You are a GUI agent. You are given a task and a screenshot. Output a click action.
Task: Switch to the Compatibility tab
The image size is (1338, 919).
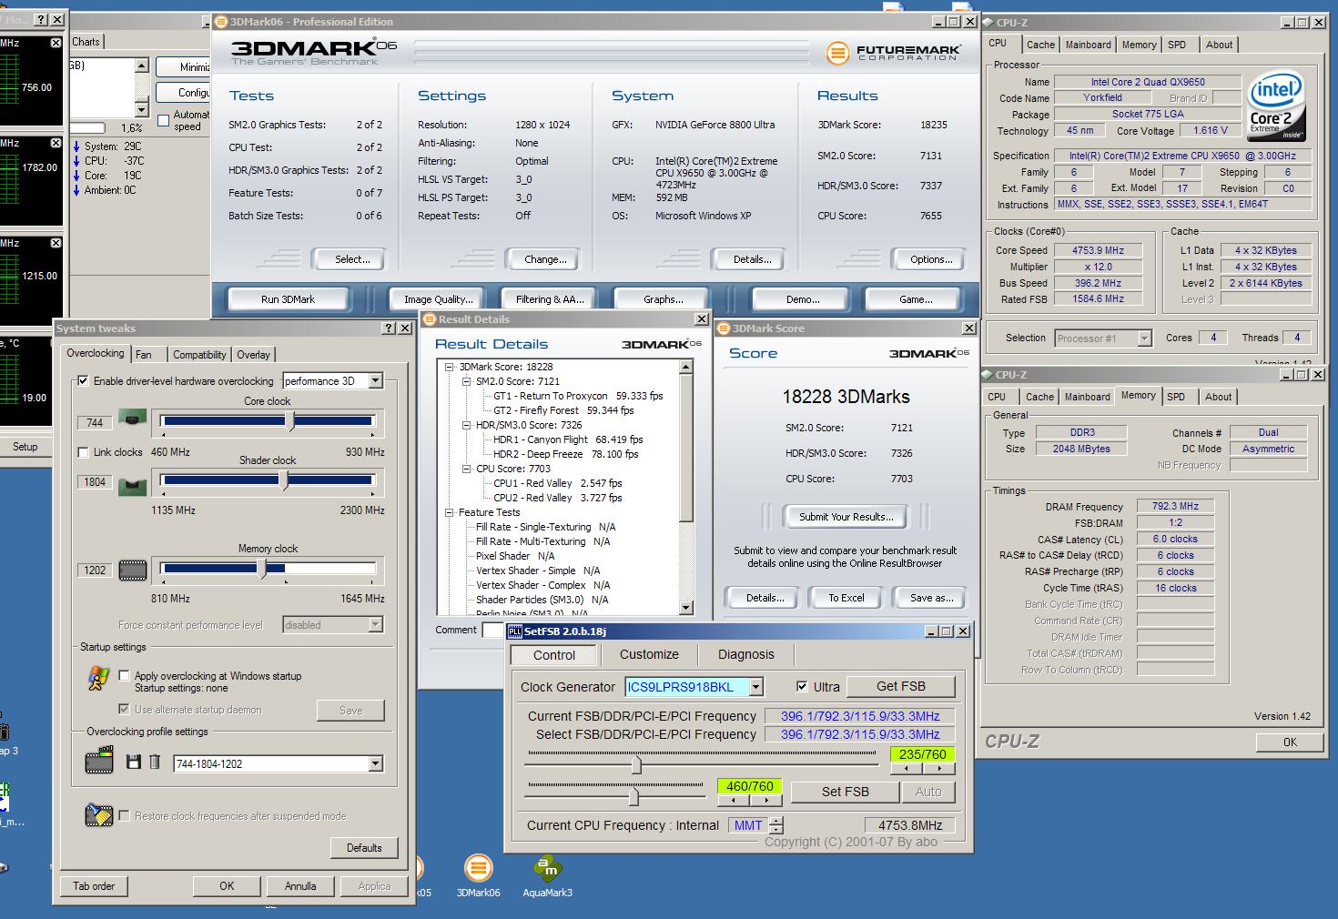[199, 355]
